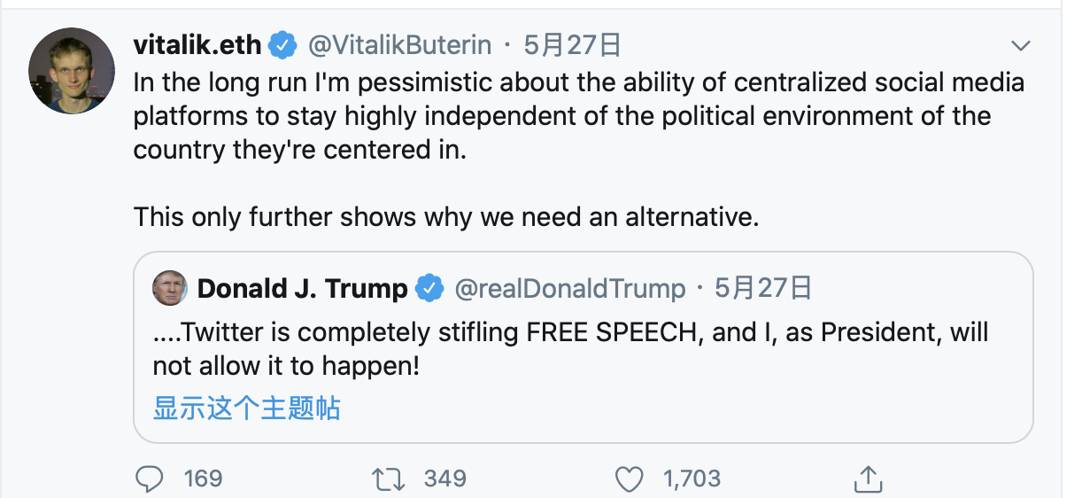The height and width of the screenshot is (498, 1082).
Task: View the 1,703 likes count
Action: (x=692, y=479)
